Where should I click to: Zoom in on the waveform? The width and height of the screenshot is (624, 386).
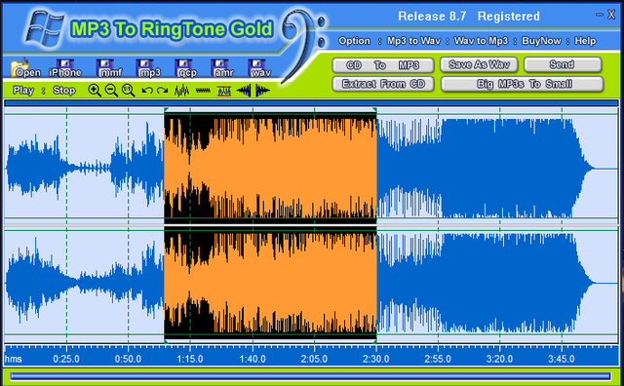[x=95, y=91]
